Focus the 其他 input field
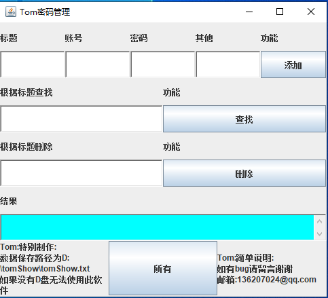Screen dimensions: 328x298 click(x=228, y=64)
